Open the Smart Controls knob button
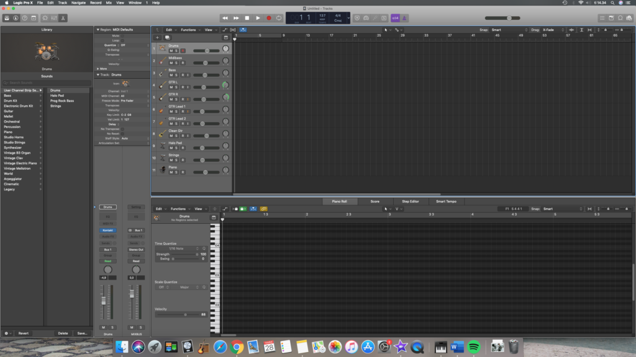636x357 pixels. click(x=44, y=18)
